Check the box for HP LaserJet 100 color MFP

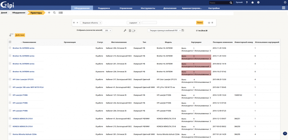point(10,87)
